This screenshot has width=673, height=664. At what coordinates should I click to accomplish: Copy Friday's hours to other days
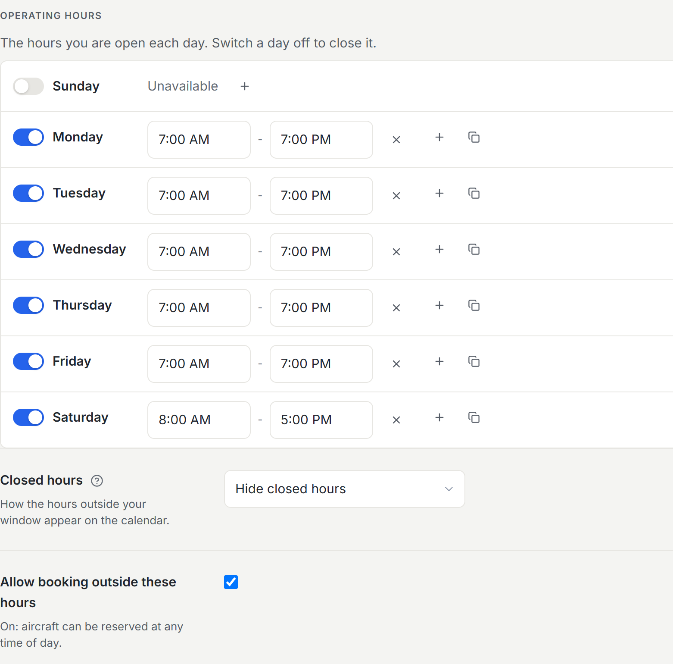click(474, 361)
